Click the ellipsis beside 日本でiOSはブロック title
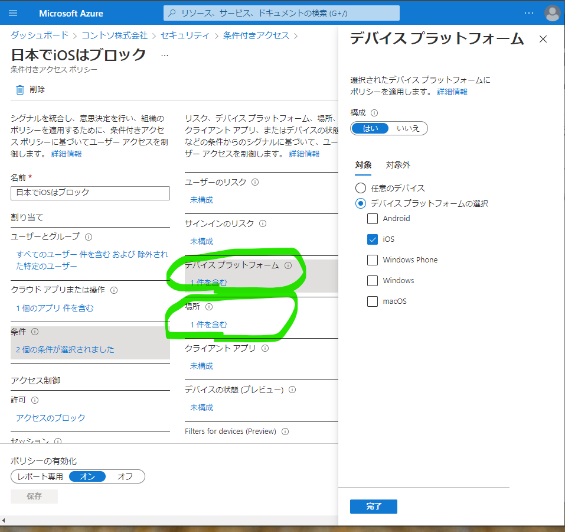Screen dimensions: 565x532 coord(164,54)
